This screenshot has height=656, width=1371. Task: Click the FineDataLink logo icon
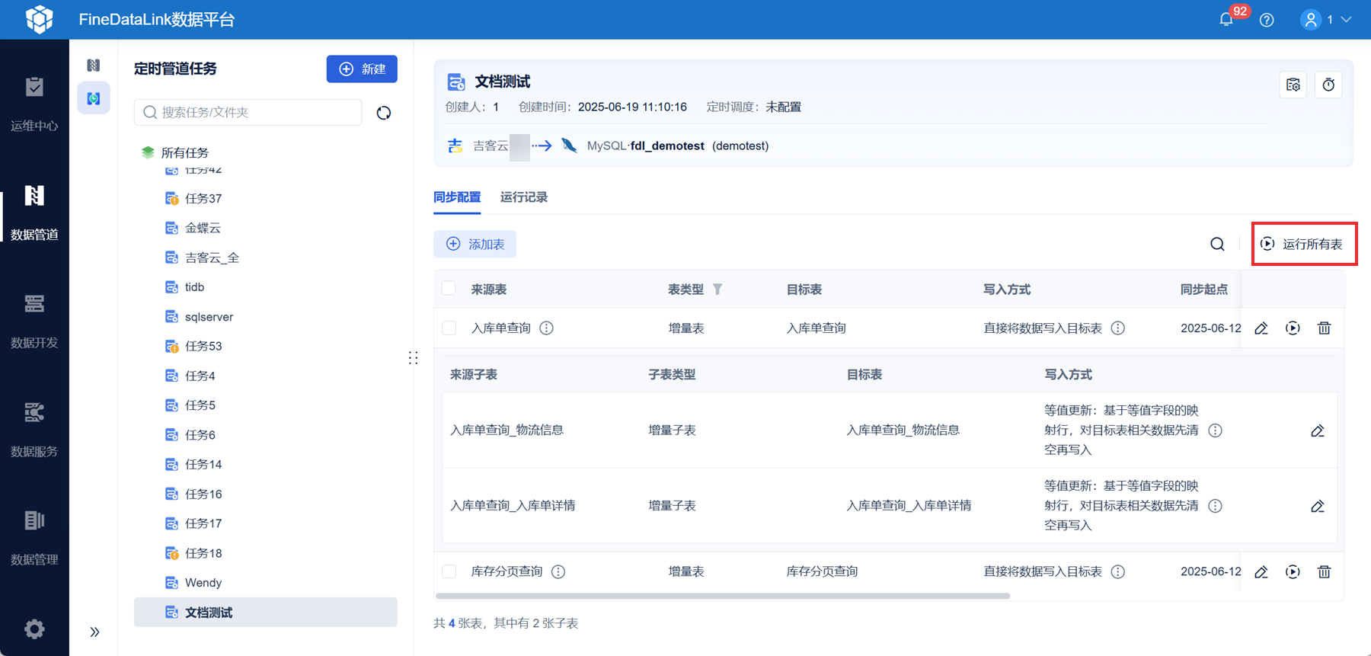point(39,19)
